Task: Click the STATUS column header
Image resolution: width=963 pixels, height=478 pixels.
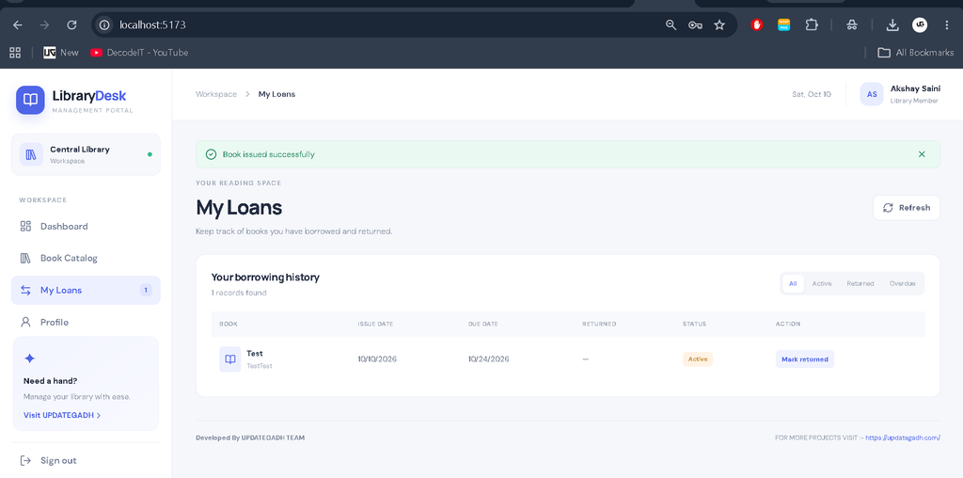Action: click(x=694, y=324)
